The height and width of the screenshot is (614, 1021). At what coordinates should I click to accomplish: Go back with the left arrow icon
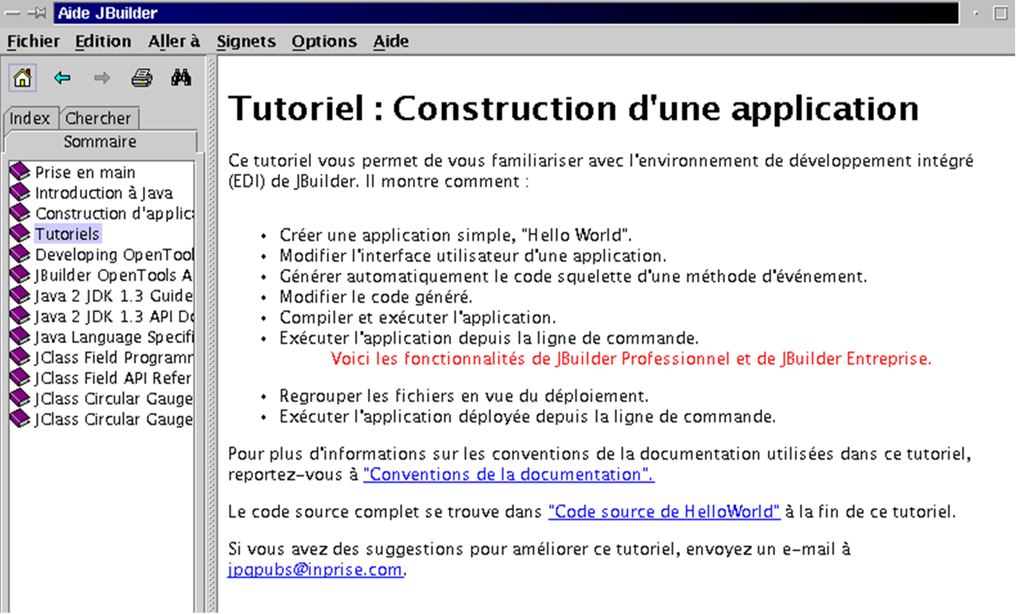pyautogui.click(x=62, y=78)
